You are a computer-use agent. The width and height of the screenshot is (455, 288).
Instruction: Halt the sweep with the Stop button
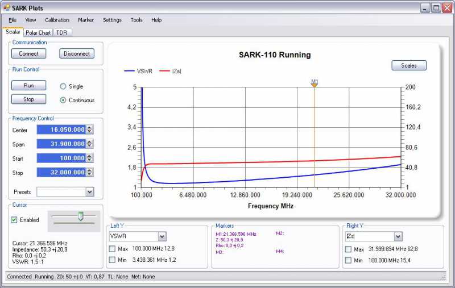tap(29, 99)
